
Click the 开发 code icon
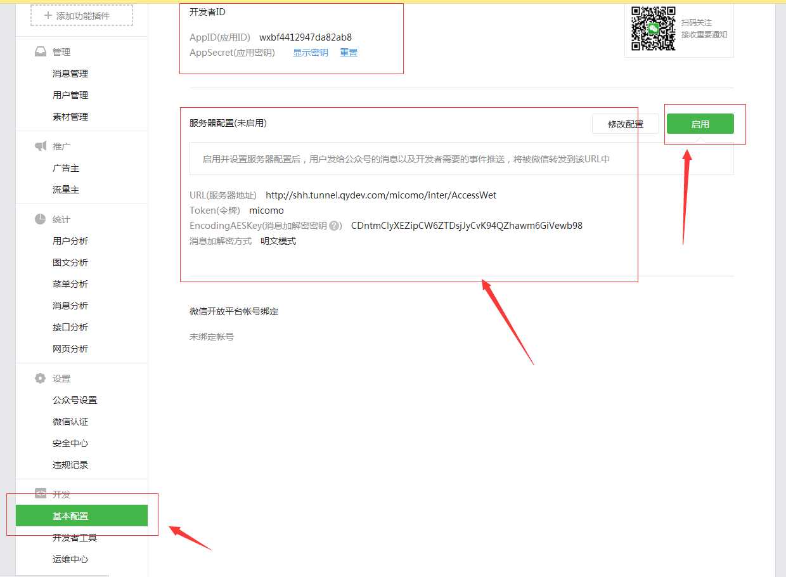[x=41, y=493]
